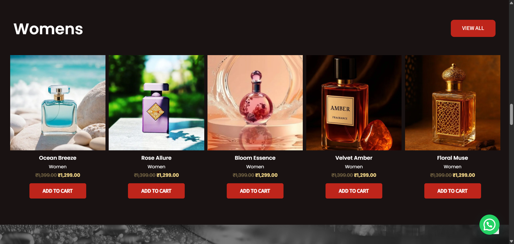Viewport: 514px width, 244px height.
Task: Open the Ocean Breeze product image
Action: pos(58,103)
